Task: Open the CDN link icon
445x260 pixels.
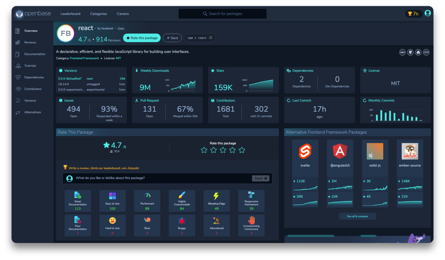Action: [x=426, y=52]
